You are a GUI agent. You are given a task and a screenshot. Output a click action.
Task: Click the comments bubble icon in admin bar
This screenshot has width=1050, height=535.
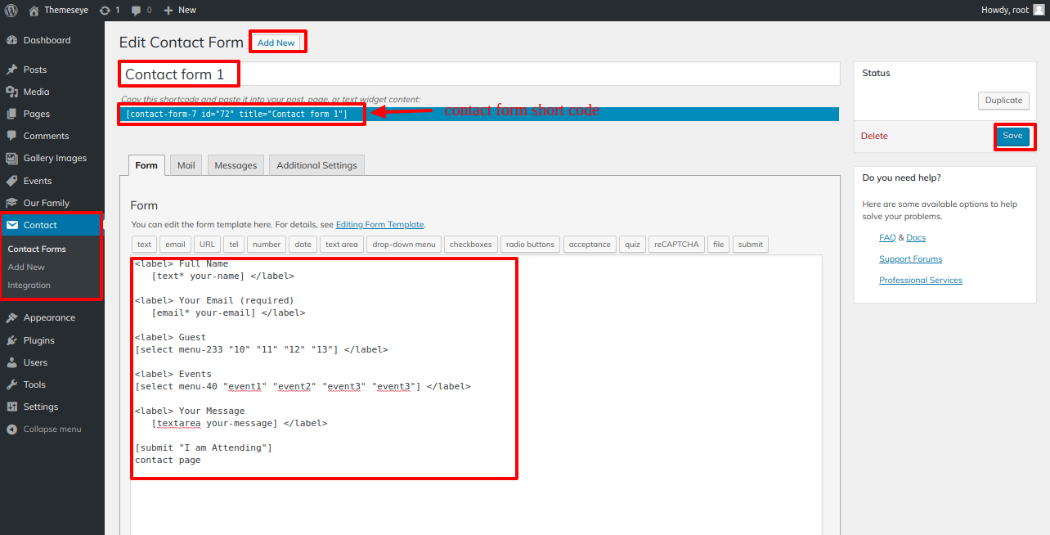click(136, 10)
